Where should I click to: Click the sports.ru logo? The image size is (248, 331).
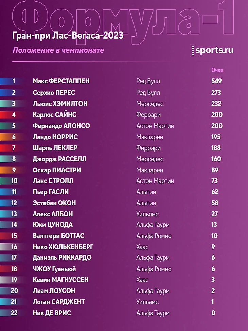coord(213,50)
